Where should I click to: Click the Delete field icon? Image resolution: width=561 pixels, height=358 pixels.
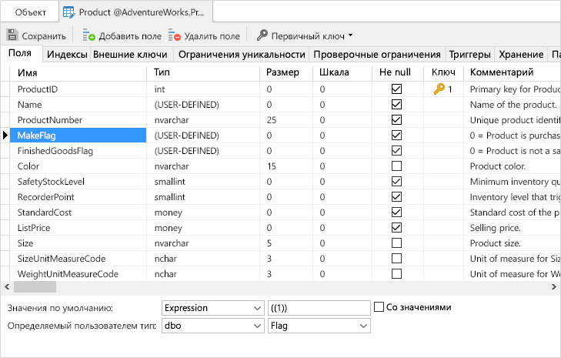point(174,35)
